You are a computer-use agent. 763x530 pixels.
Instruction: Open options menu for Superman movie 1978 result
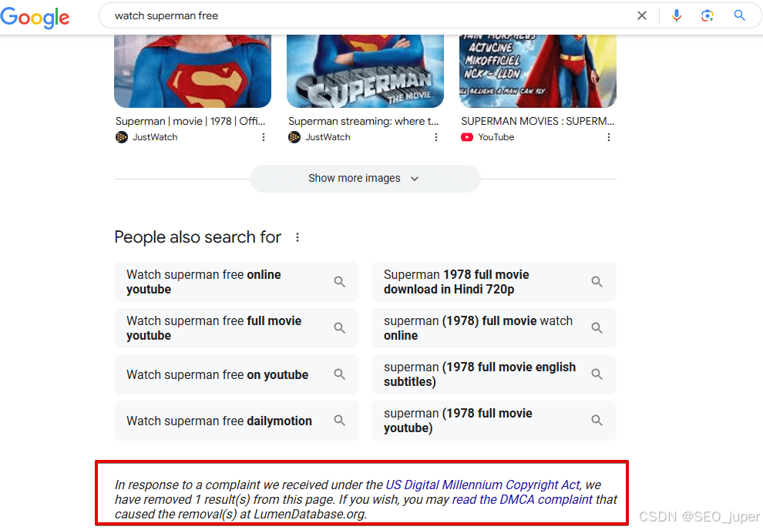[264, 137]
